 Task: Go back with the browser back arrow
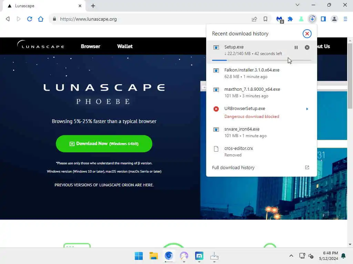click(x=8, y=19)
